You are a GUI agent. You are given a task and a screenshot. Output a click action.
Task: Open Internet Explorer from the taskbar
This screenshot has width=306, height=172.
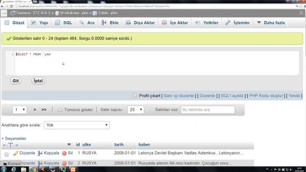tap(13, 169)
